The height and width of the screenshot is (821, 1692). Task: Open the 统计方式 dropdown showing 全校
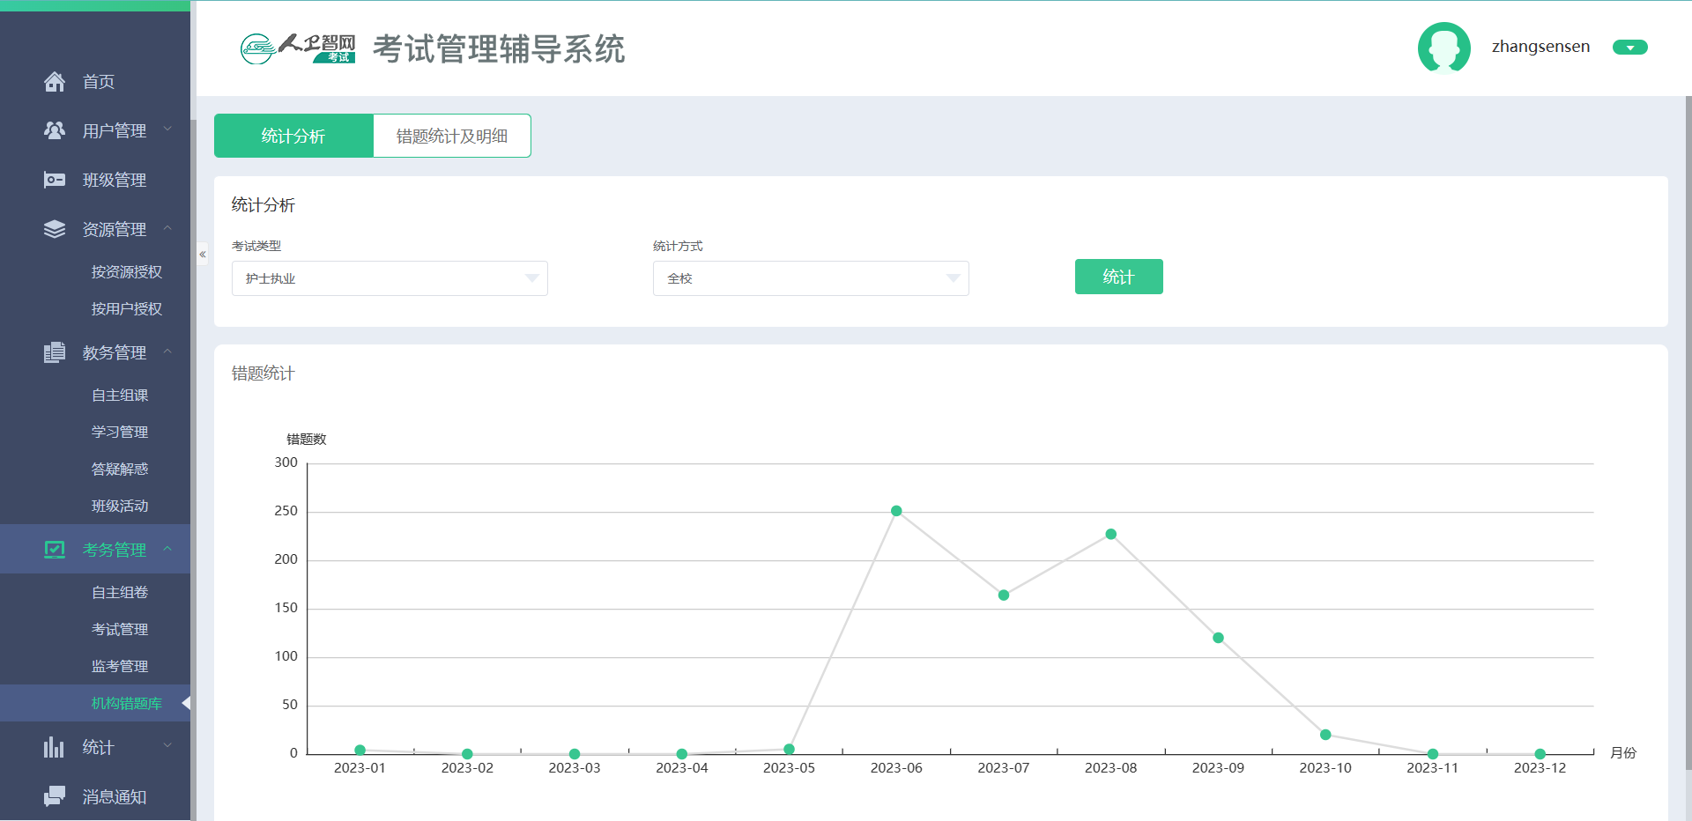click(x=811, y=278)
